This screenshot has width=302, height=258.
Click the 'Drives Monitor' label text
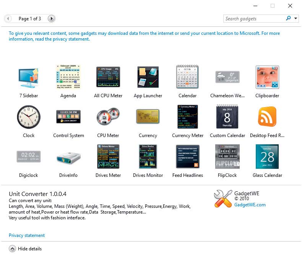coord(148,175)
